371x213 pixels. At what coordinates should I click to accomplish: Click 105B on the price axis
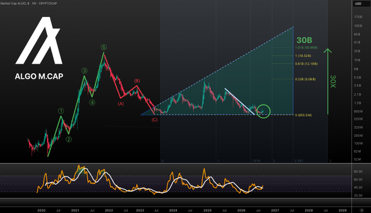[358, 26]
